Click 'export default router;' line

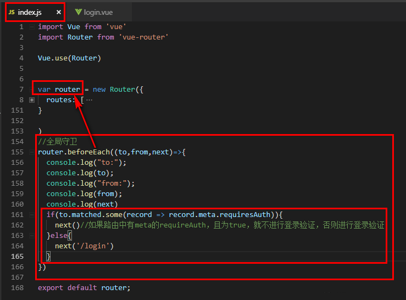coord(84,288)
